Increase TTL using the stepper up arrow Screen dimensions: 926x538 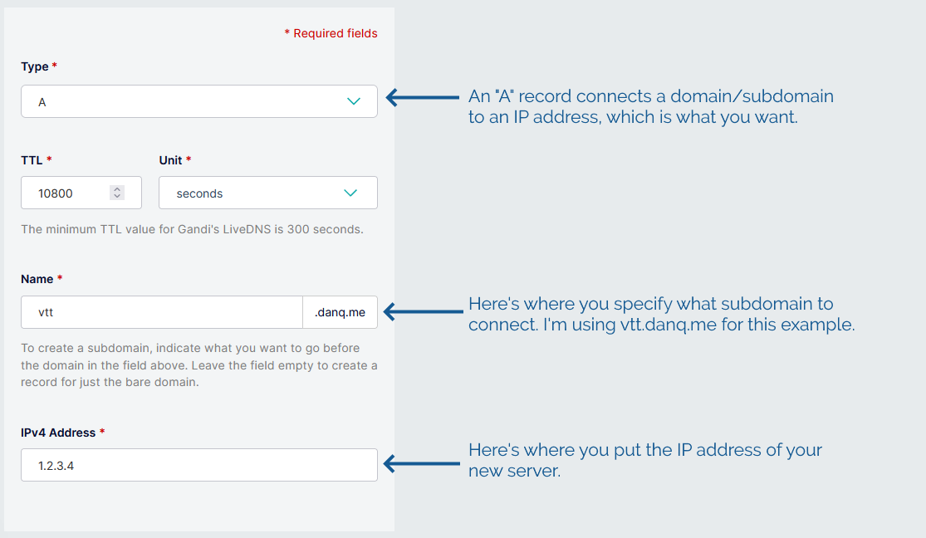tap(117, 189)
